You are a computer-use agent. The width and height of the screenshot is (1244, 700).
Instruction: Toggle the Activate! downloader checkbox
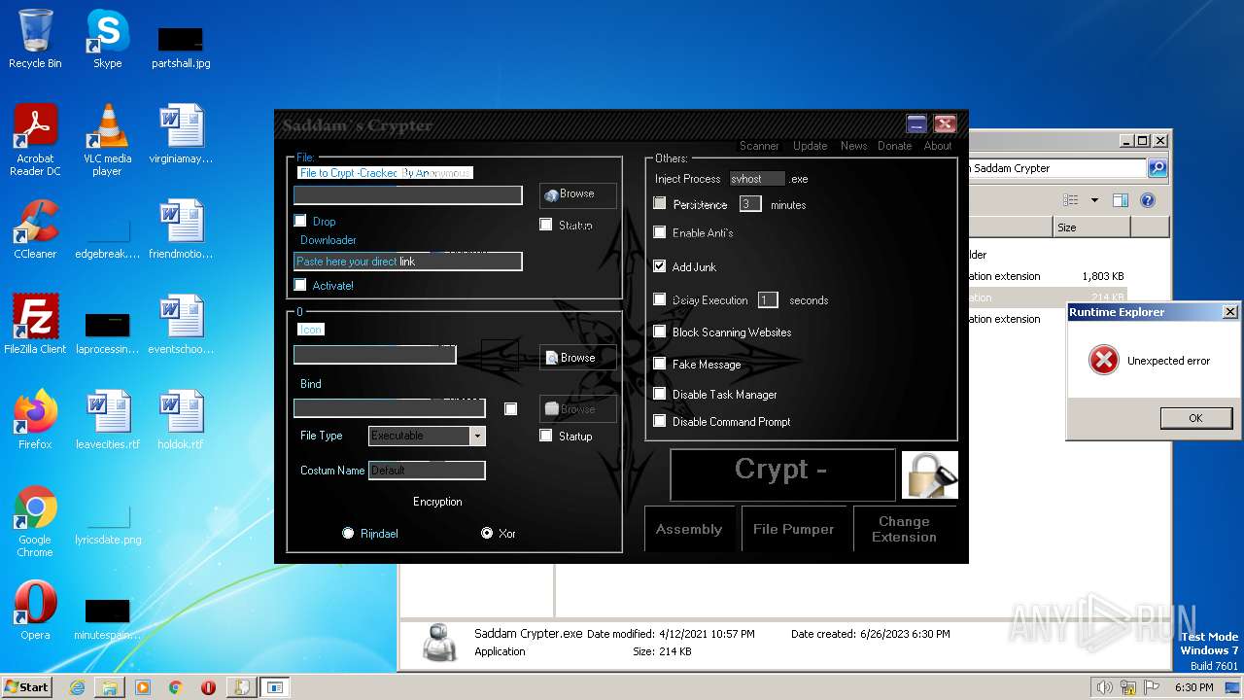click(300, 285)
